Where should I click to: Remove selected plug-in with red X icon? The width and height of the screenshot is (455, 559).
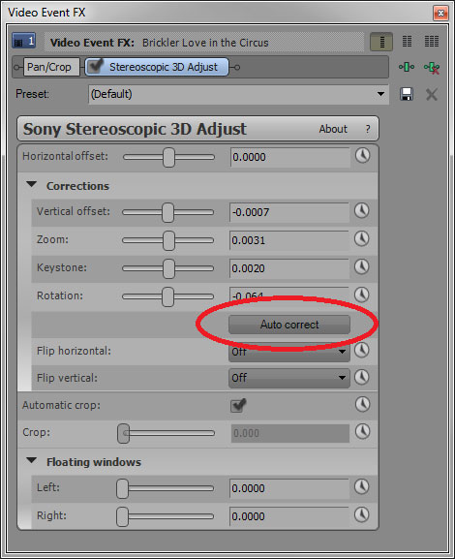click(x=432, y=68)
